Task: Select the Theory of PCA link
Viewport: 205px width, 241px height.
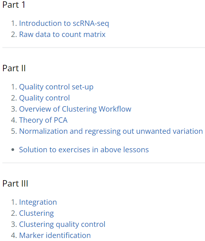Action: [43, 120]
